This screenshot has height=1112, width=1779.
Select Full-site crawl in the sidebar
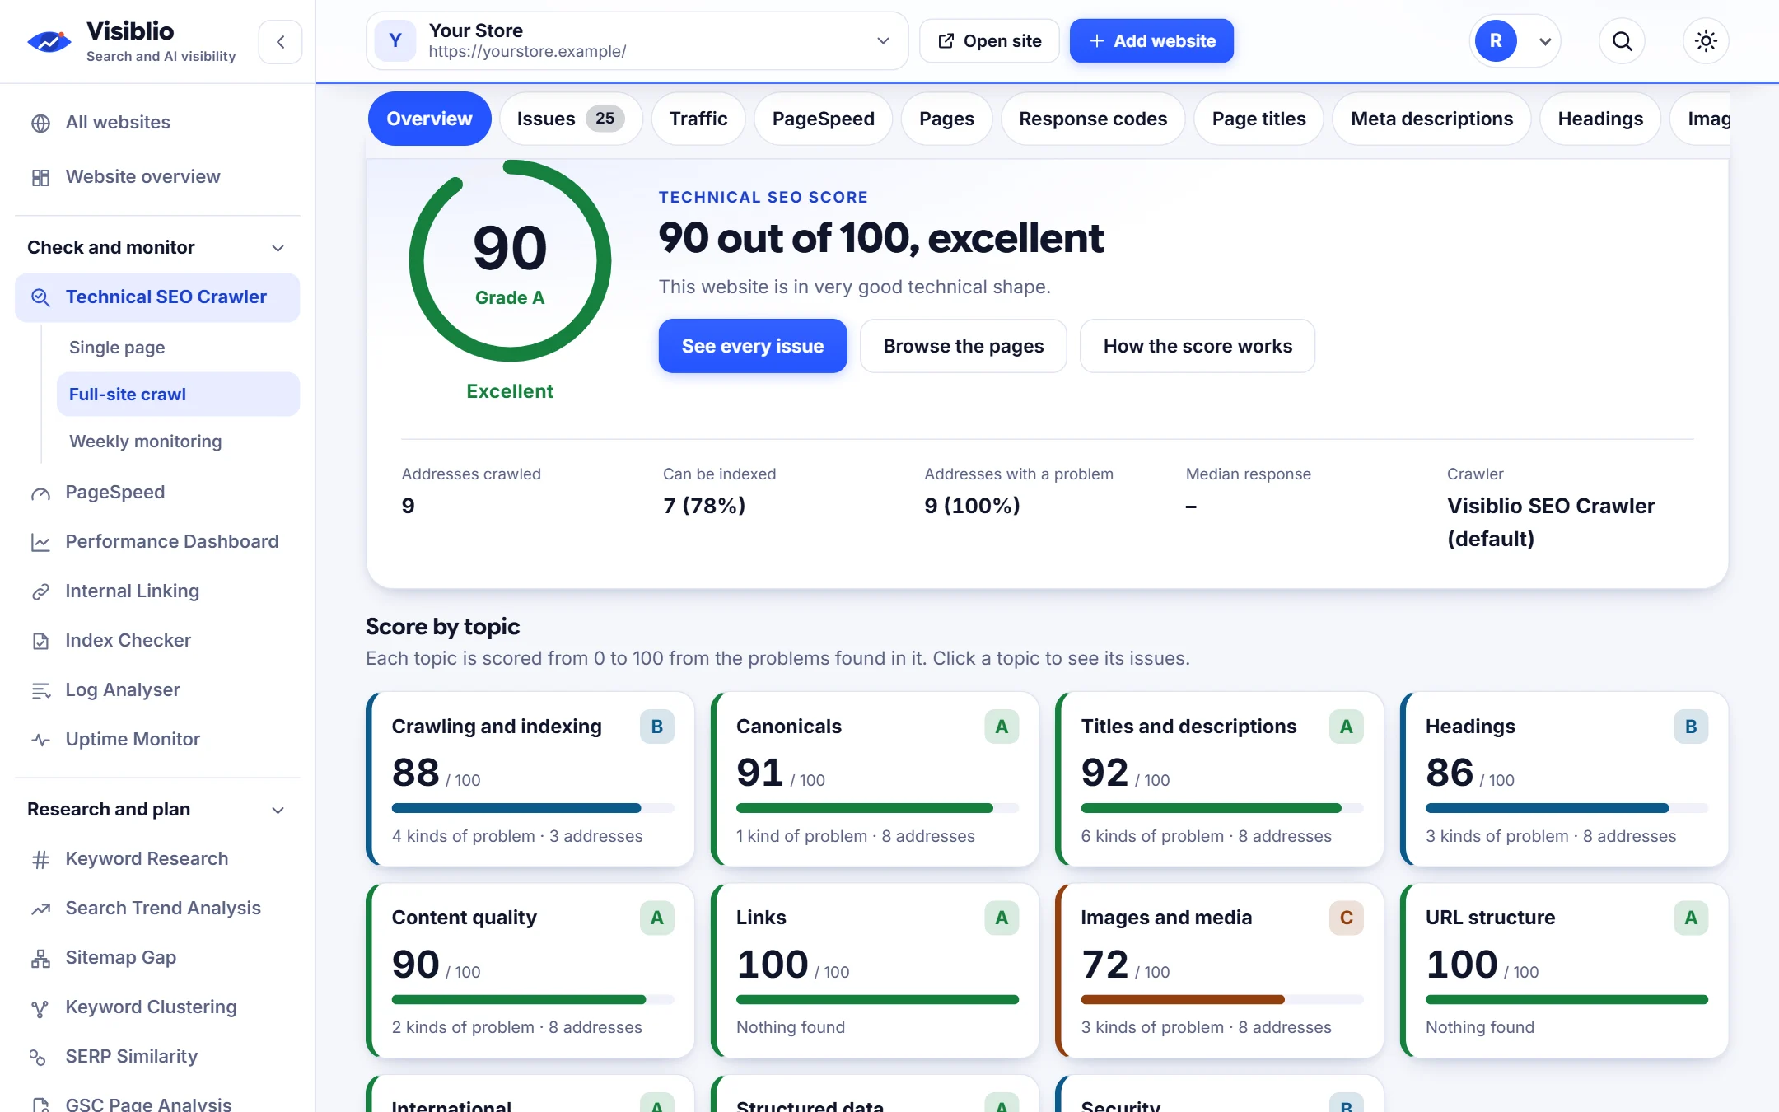tap(178, 395)
